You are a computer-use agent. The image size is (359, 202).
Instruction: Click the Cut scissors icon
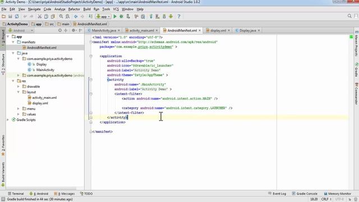40,16
